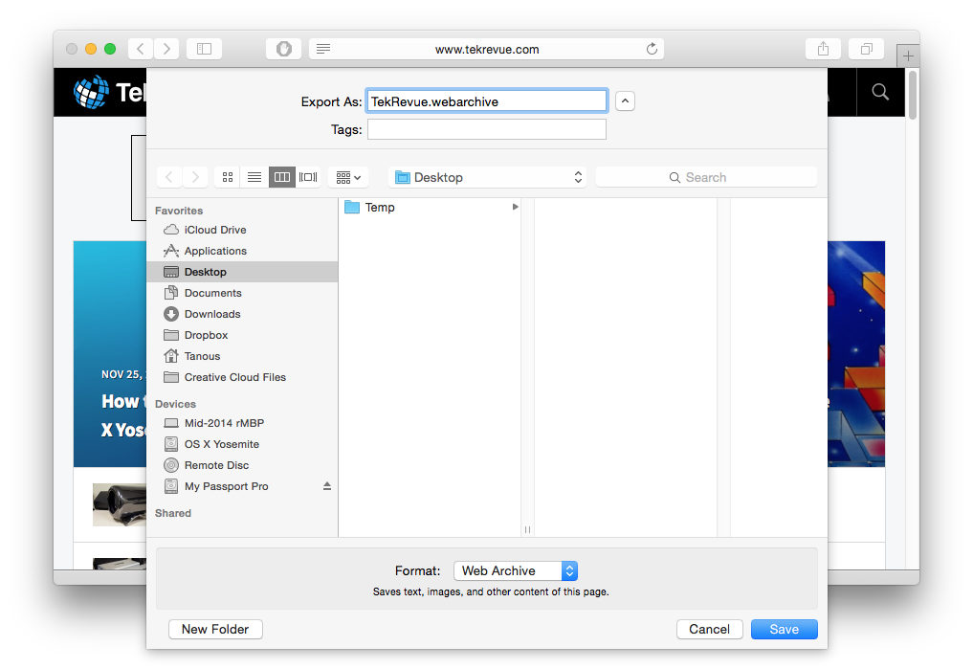
Task: Select Mid-2014 rMBP device
Action: click(x=243, y=423)
